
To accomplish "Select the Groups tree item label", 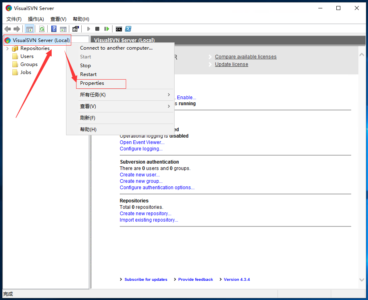I will click(x=29, y=64).
